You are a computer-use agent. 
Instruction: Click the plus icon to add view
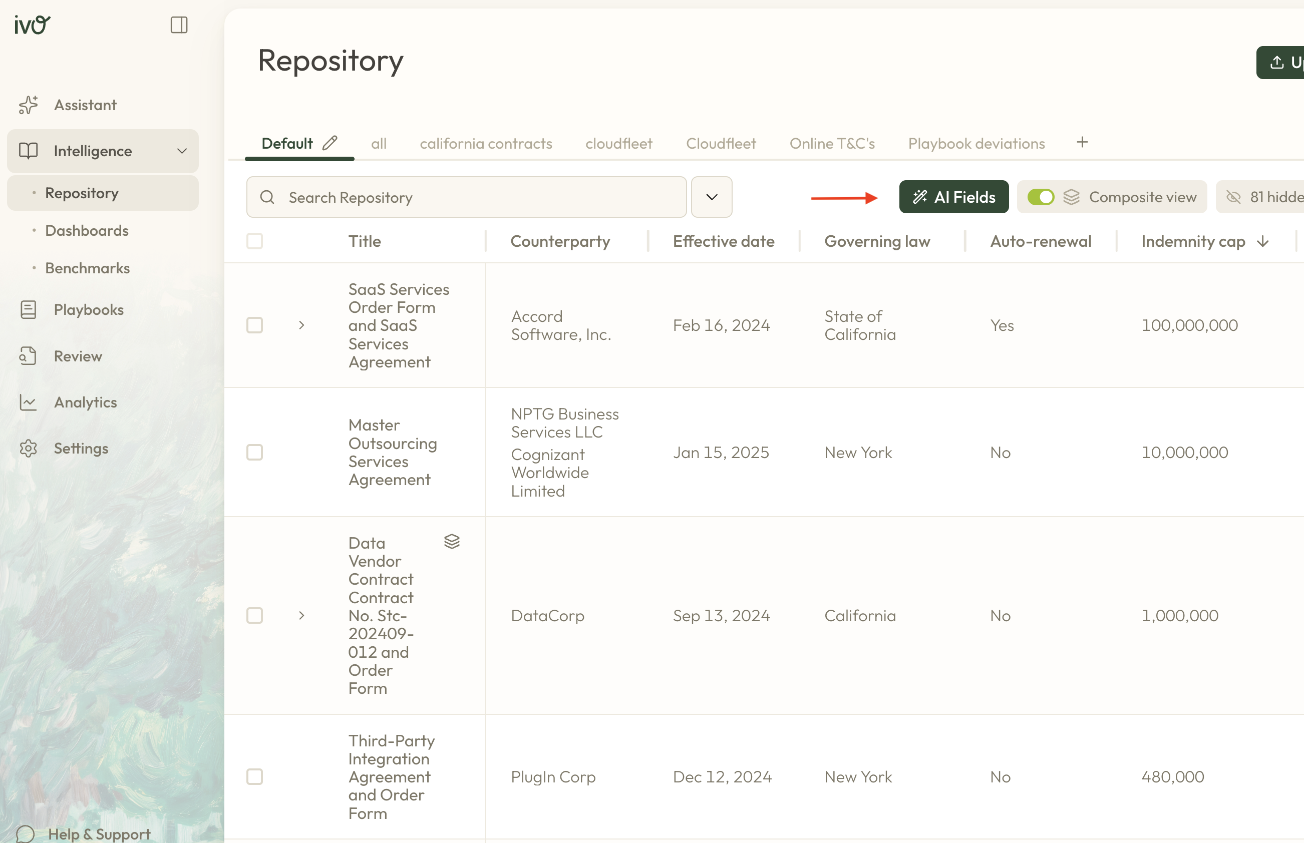pos(1082,142)
